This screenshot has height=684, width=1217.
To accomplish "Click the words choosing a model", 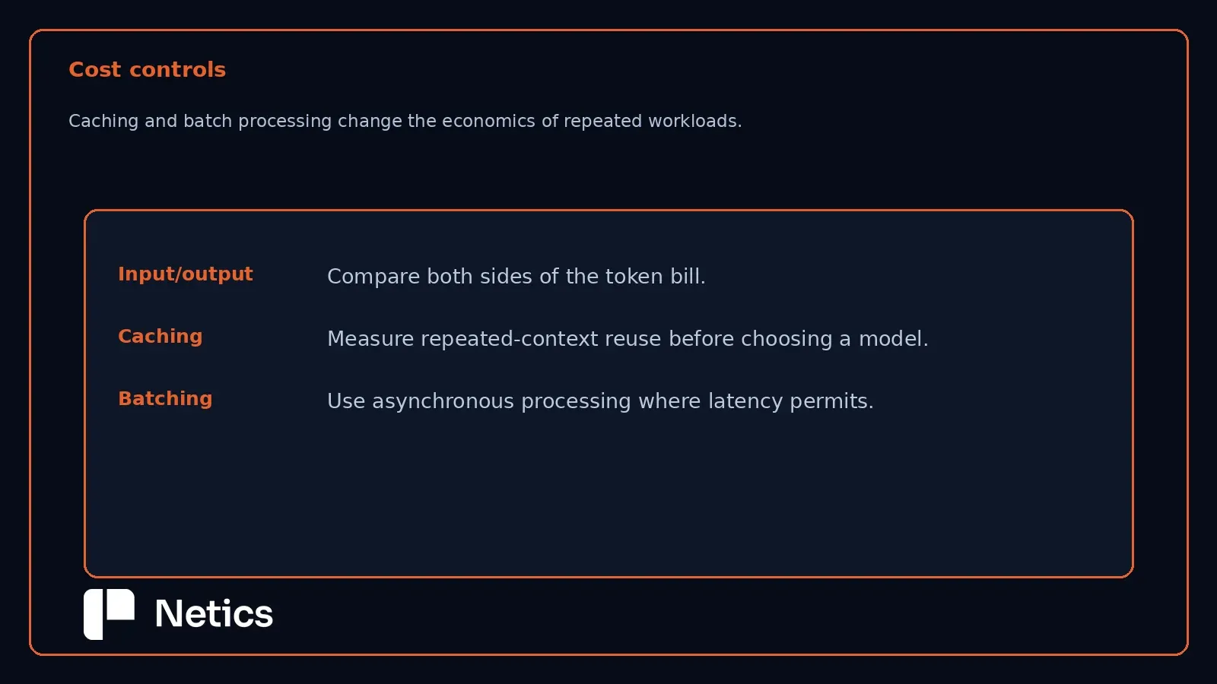I will click(x=834, y=339).
